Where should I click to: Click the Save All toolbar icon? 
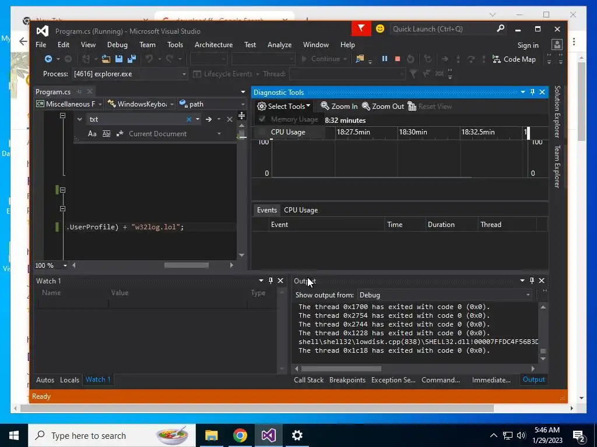[132, 59]
